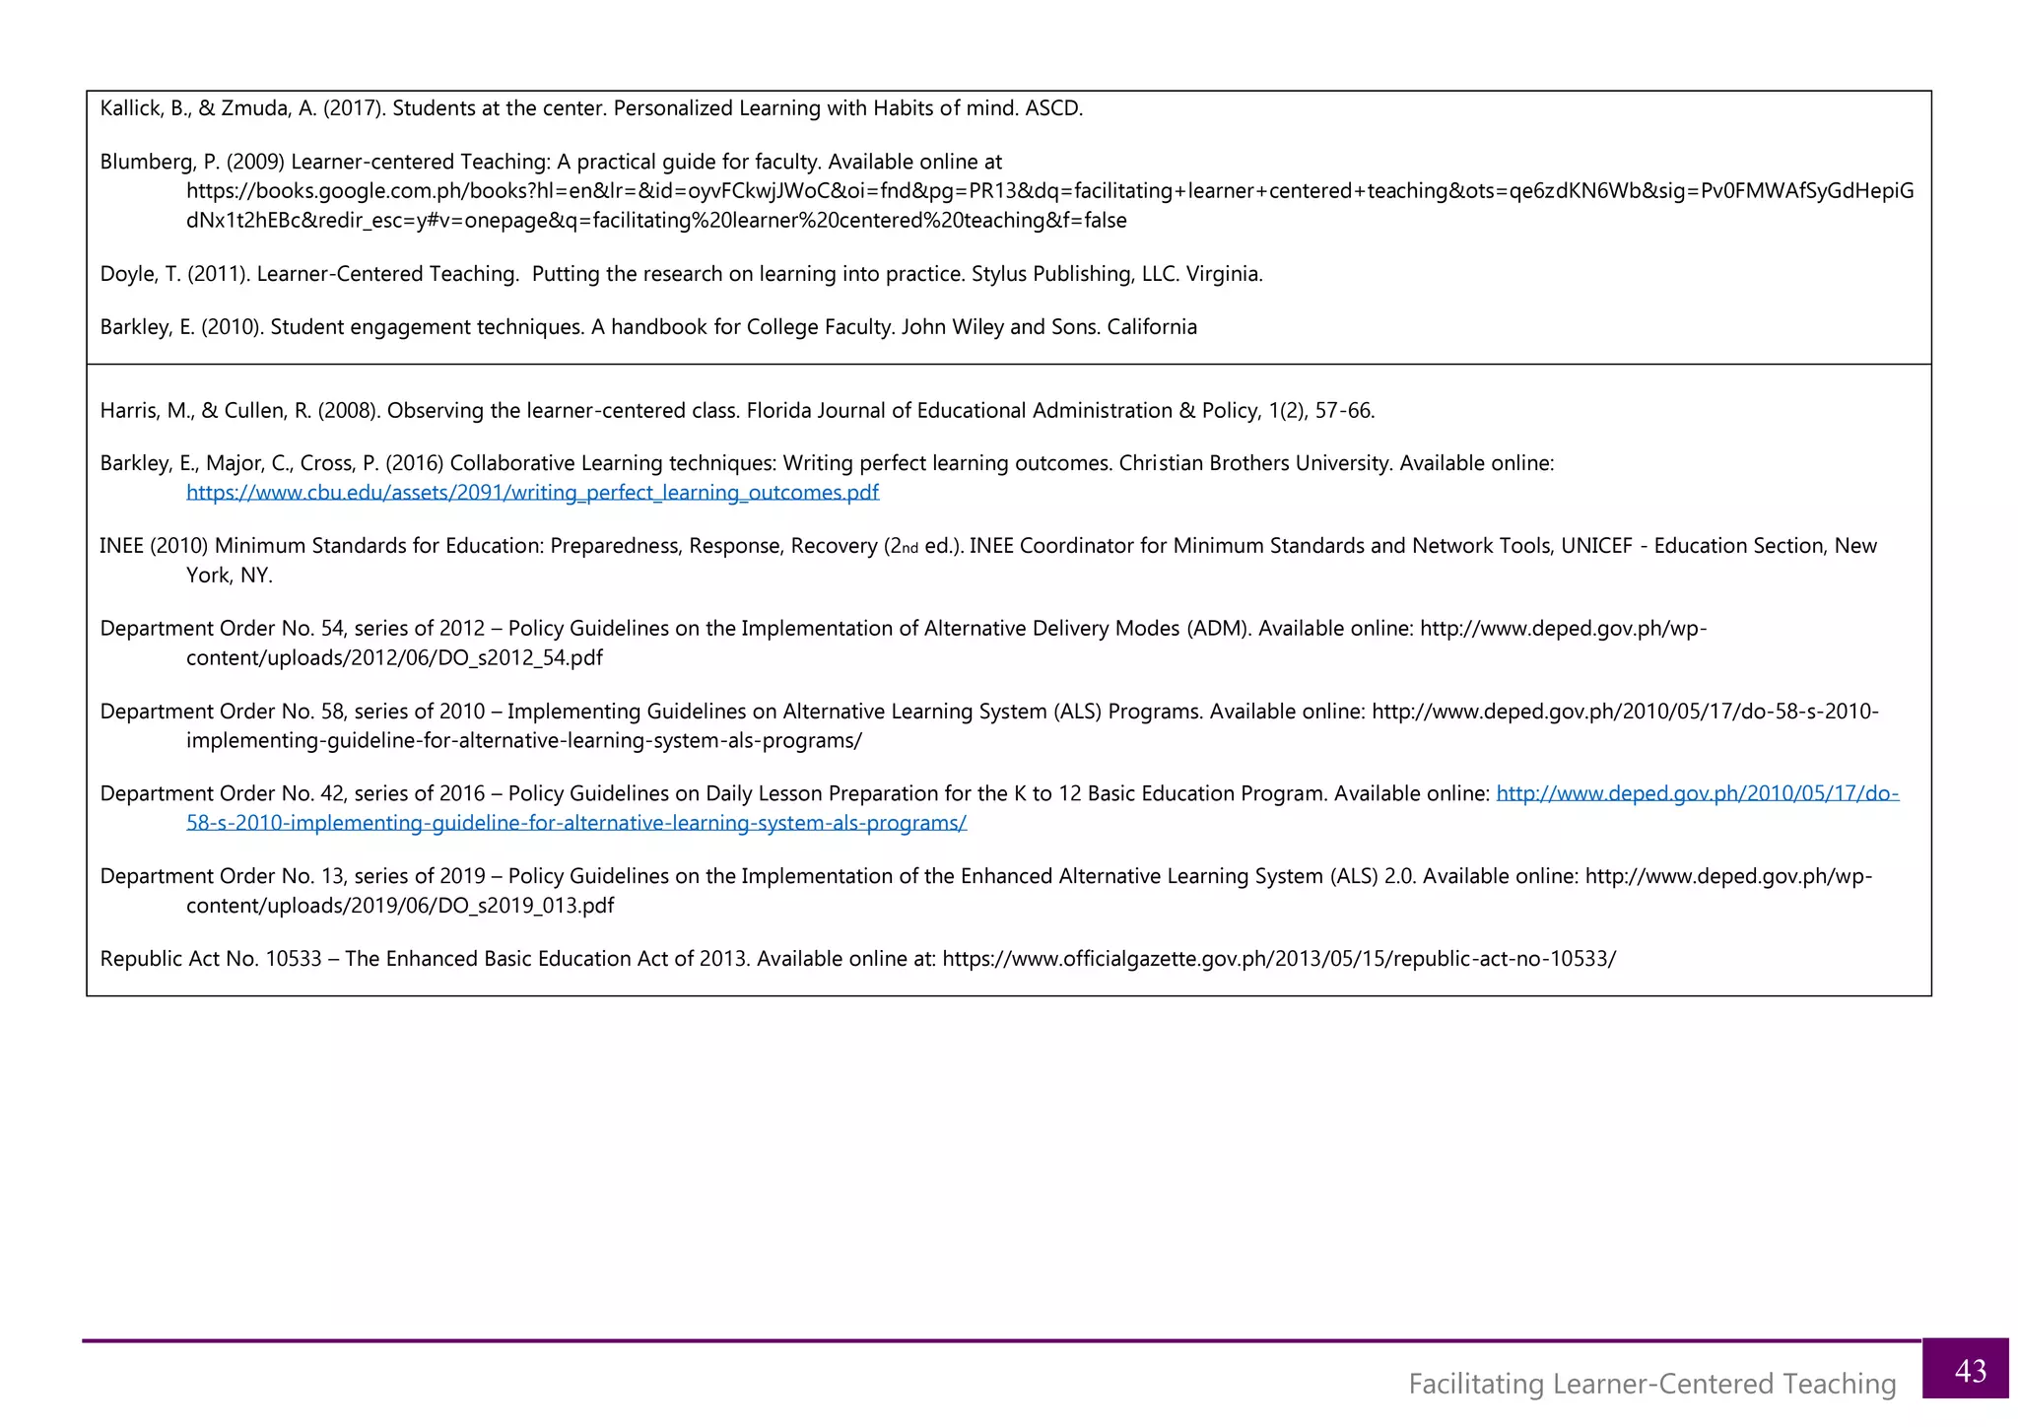Click page number 43 box

coord(1969,1370)
